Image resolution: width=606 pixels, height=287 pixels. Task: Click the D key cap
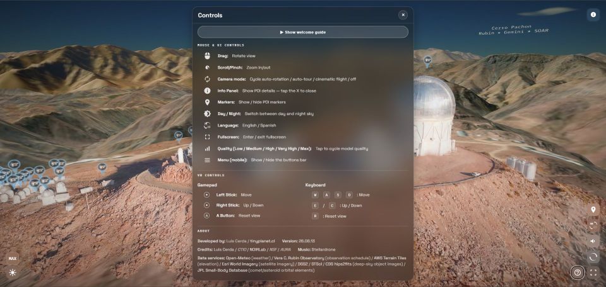pyautogui.click(x=349, y=195)
